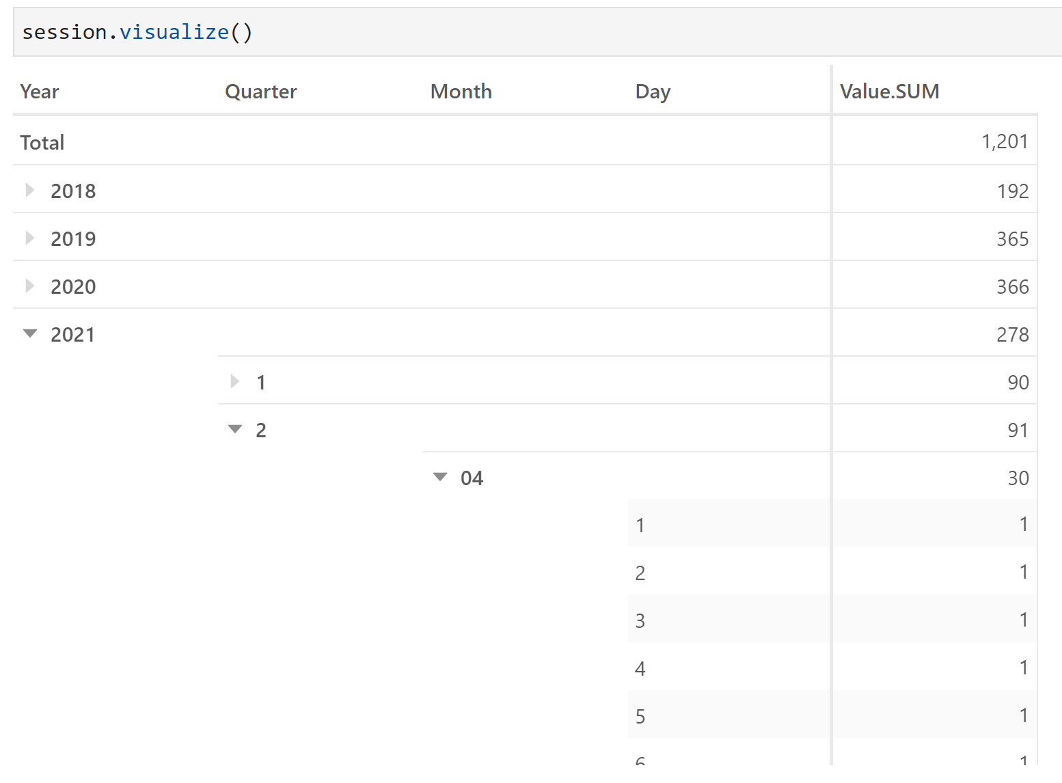This screenshot has height=783, width=1062.
Task: Click the Value.SUM column header
Action: point(890,92)
